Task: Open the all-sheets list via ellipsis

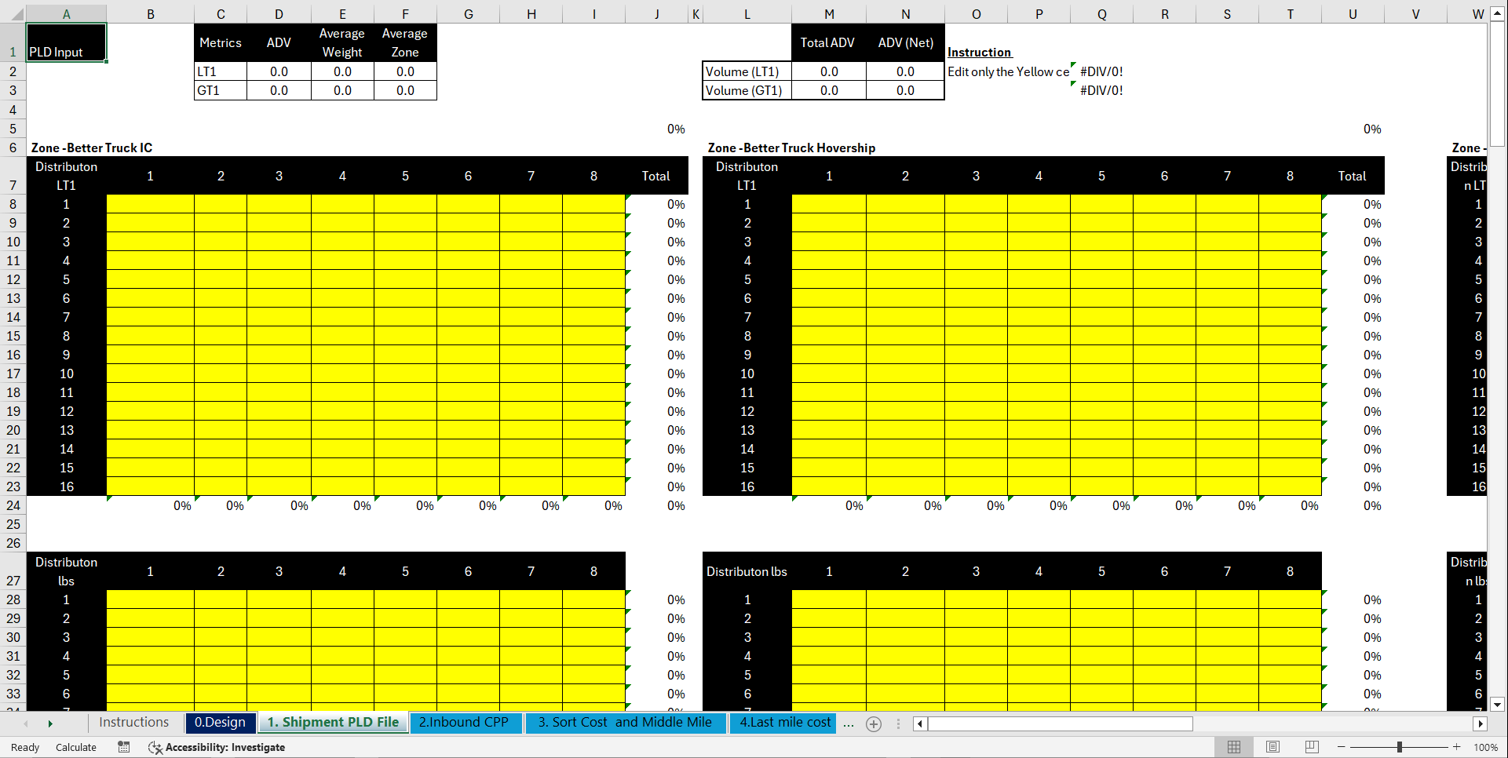Action: 849,723
